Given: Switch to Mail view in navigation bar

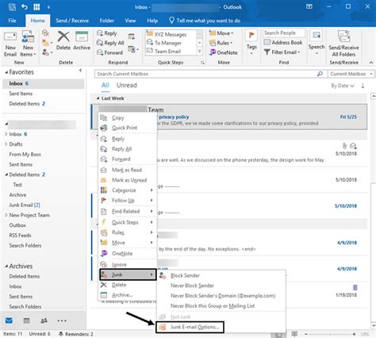Looking at the screenshot, I should coord(9,321).
